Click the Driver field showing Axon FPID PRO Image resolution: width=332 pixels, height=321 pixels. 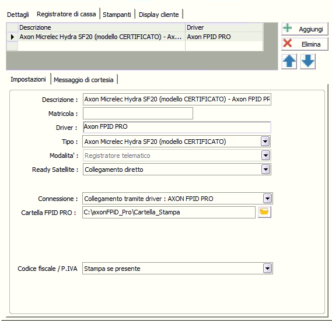[177, 127]
